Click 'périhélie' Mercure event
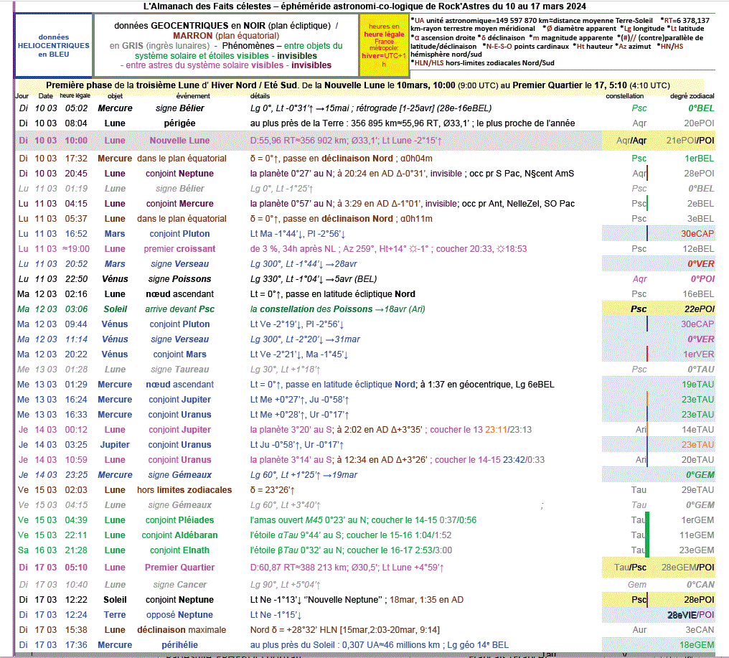This screenshot has width=729, height=658. pos(179,645)
